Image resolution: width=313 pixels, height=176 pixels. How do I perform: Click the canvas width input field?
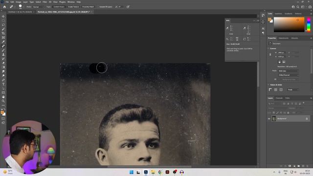coord(282,52)
